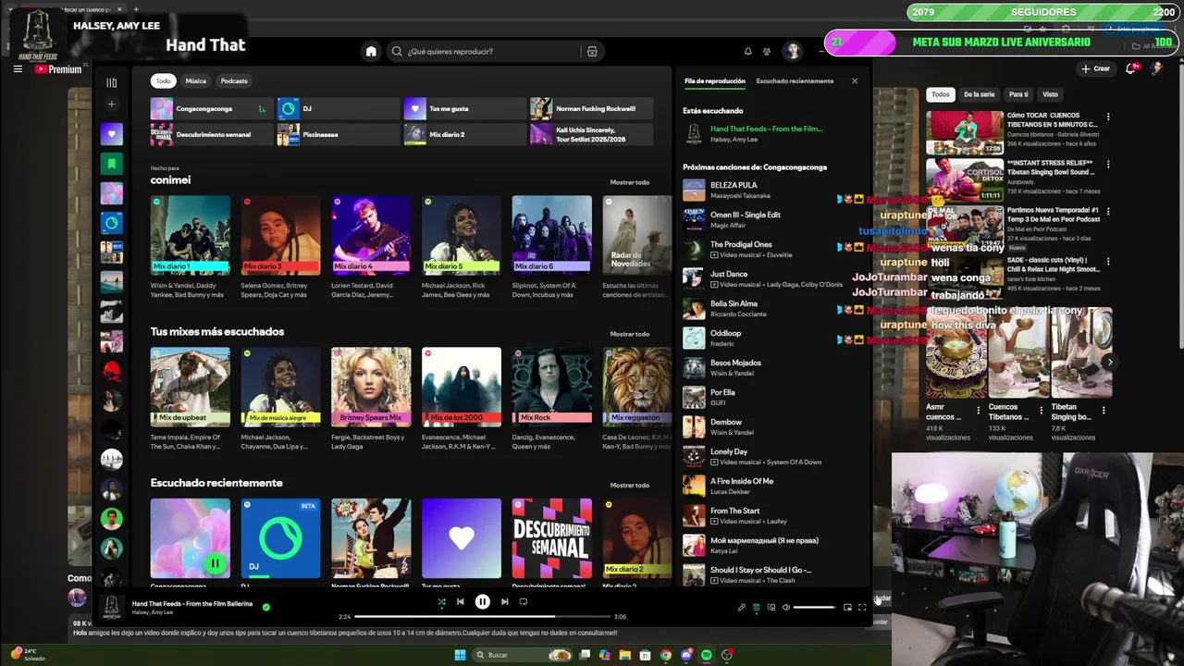Create a playlist with the plus icon
The image size is (1184, 666).
(x=111, y=105)
